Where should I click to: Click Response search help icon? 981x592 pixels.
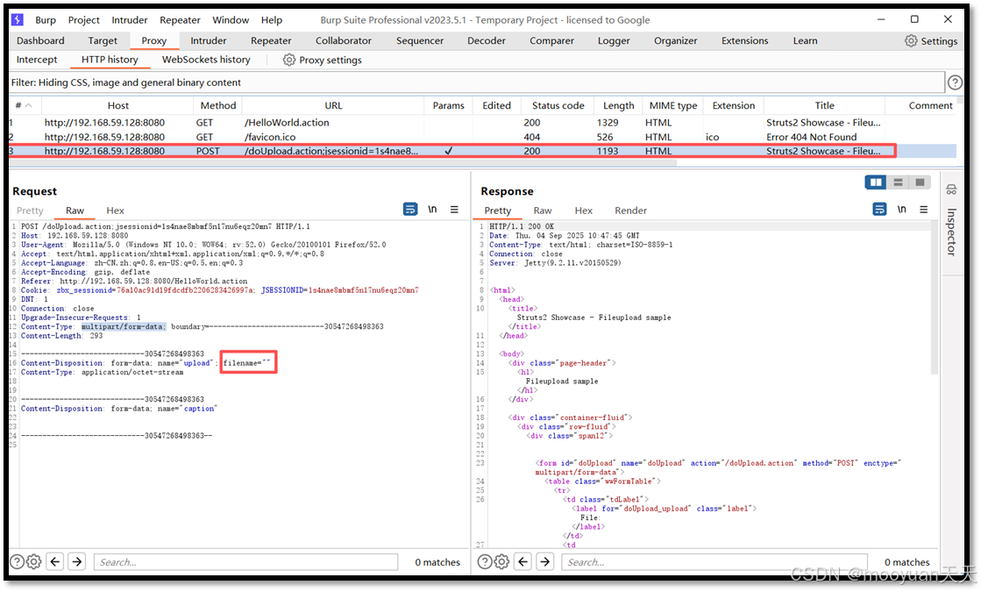pyautogui.click(x=485, y=562)
